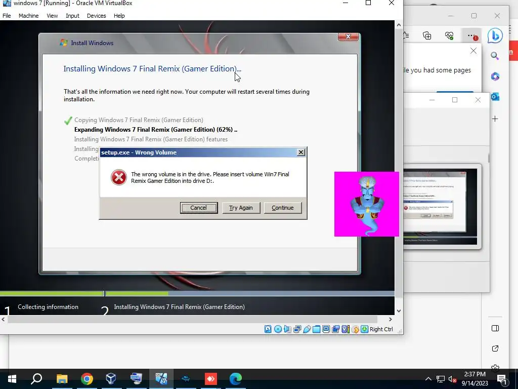
Task: Open the Windows Start menu
Action: 12,379
